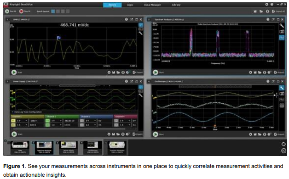289x179 pixels.
Task: Start the Oscilloscope acquisition
Action: (156, 134)
